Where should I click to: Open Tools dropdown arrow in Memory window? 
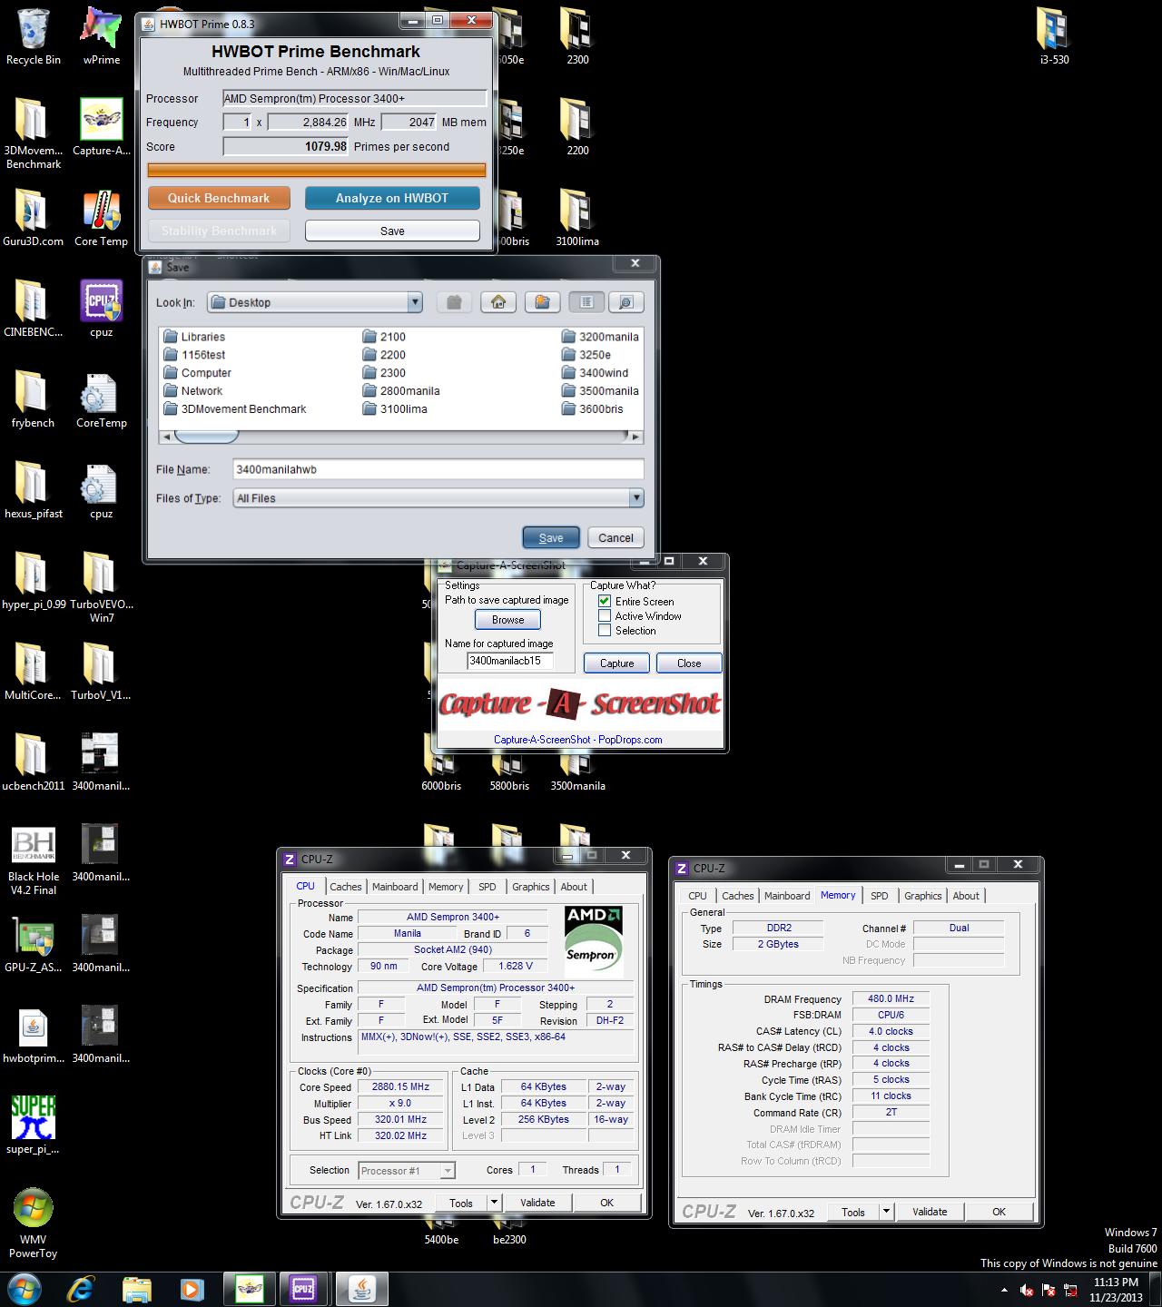(x=887, y=1212)
